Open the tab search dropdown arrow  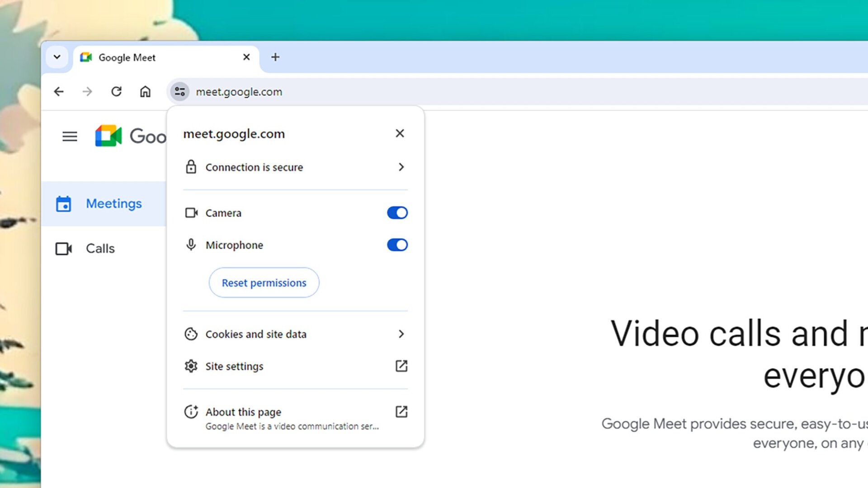coord(57,57)
